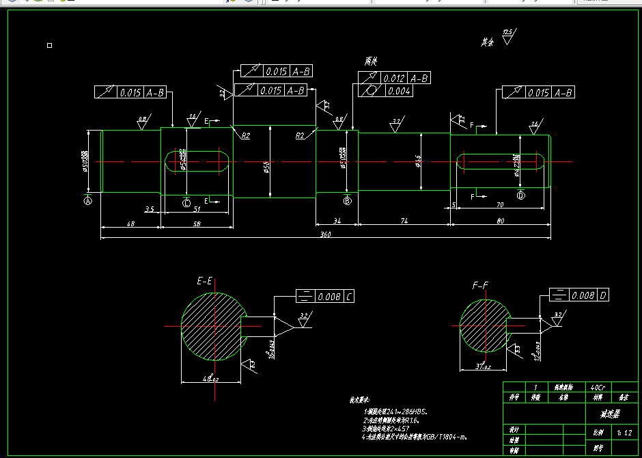This screenshot has height=458, width=642.
Task: Pick the 74 length dimension
Action: [404, 221]
